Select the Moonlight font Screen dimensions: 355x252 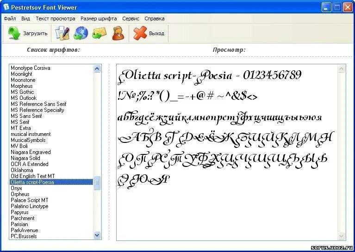tap(51, 74)
